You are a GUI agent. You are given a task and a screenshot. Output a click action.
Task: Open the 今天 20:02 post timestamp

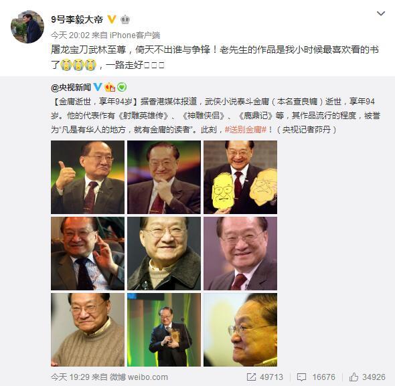[x=70, y=35]
